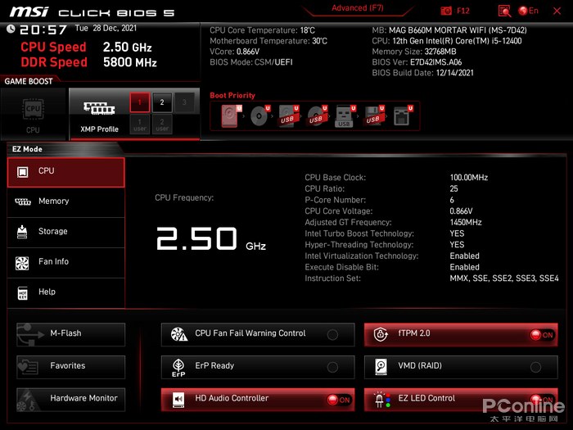Click the Memory Size 32768MB text
Viewport: 573px width, 430px height.
pyautogui.click(x=414, y=52)
